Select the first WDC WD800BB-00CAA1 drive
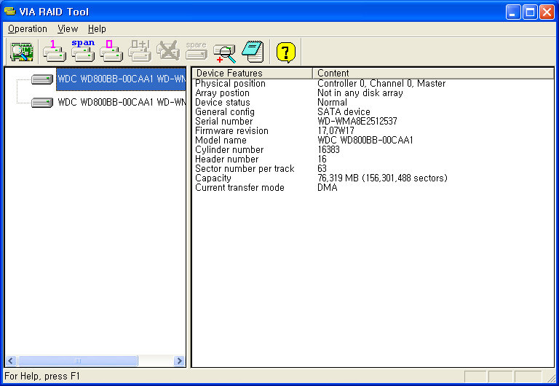 coord(122,79)
